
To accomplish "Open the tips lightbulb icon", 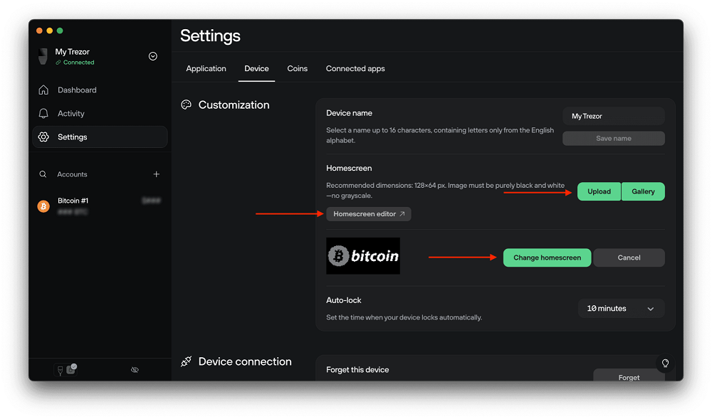I will [x=665, y=364].
